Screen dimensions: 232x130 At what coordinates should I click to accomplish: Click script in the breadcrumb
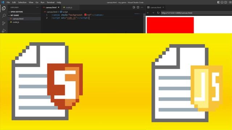(x=65, y=12)
